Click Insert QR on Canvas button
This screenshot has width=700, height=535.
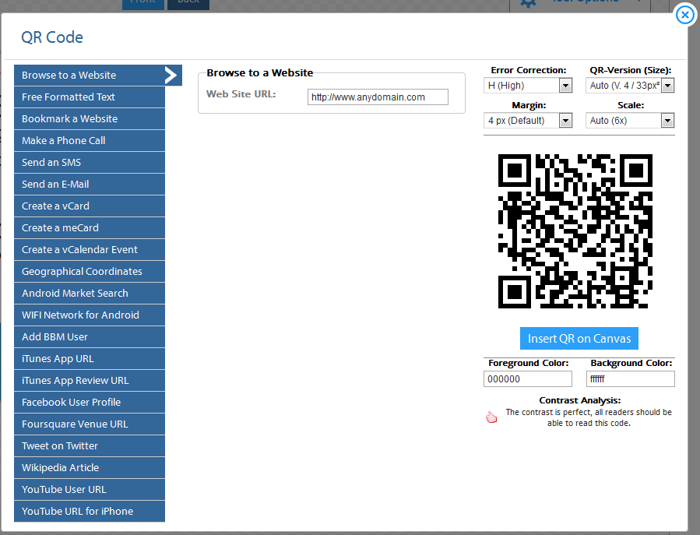click(x=579, y=339)
